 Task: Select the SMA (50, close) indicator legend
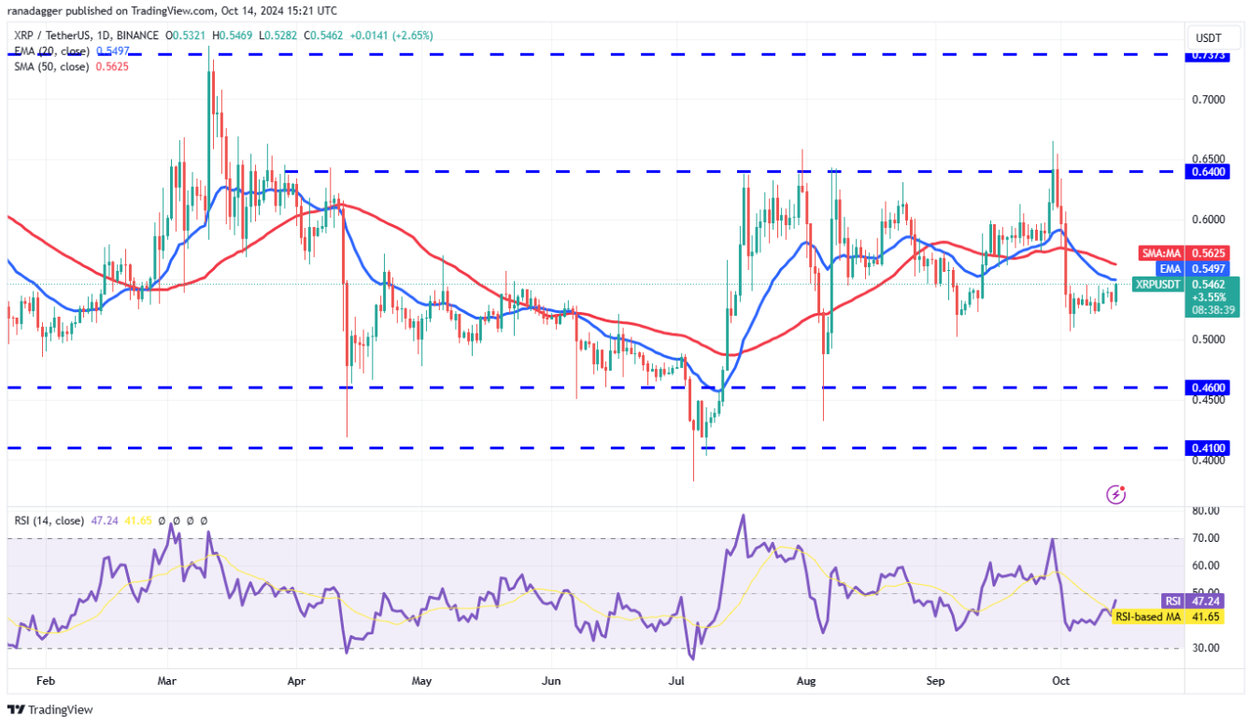click(x=50, y=66)
